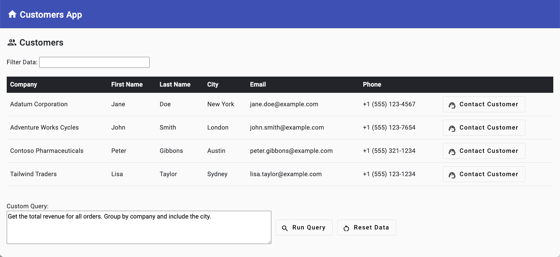The image size is (560, 257).
Task: Select the Tailwind Traders cell
Action: tap(34, 174)
